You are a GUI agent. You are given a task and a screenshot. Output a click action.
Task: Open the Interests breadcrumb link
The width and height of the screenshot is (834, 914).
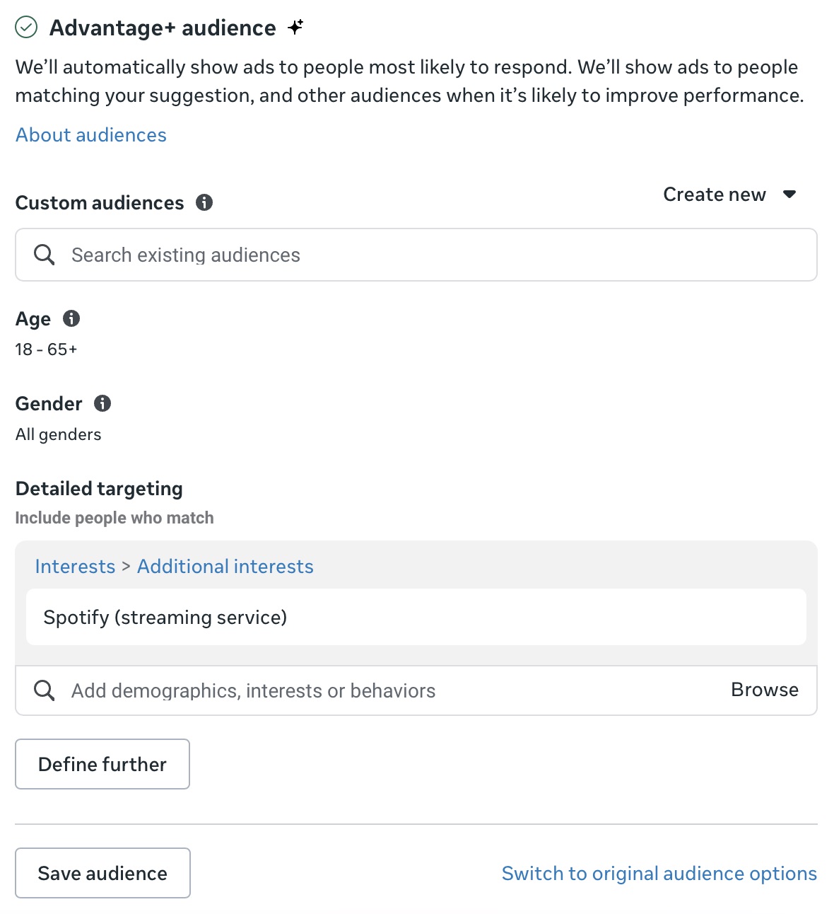75,566
